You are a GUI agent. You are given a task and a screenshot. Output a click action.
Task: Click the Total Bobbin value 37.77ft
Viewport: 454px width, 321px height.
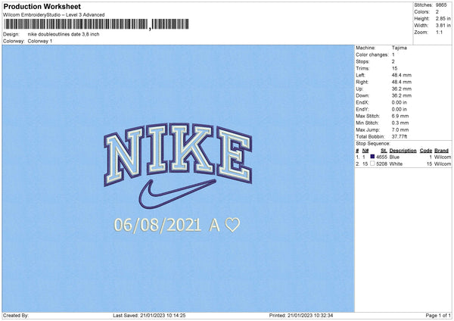(x=400, y=137)
